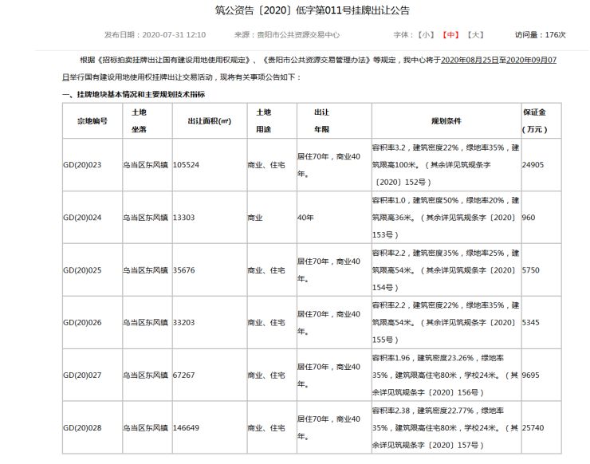Set font size to large 【大】

(475, 35)
